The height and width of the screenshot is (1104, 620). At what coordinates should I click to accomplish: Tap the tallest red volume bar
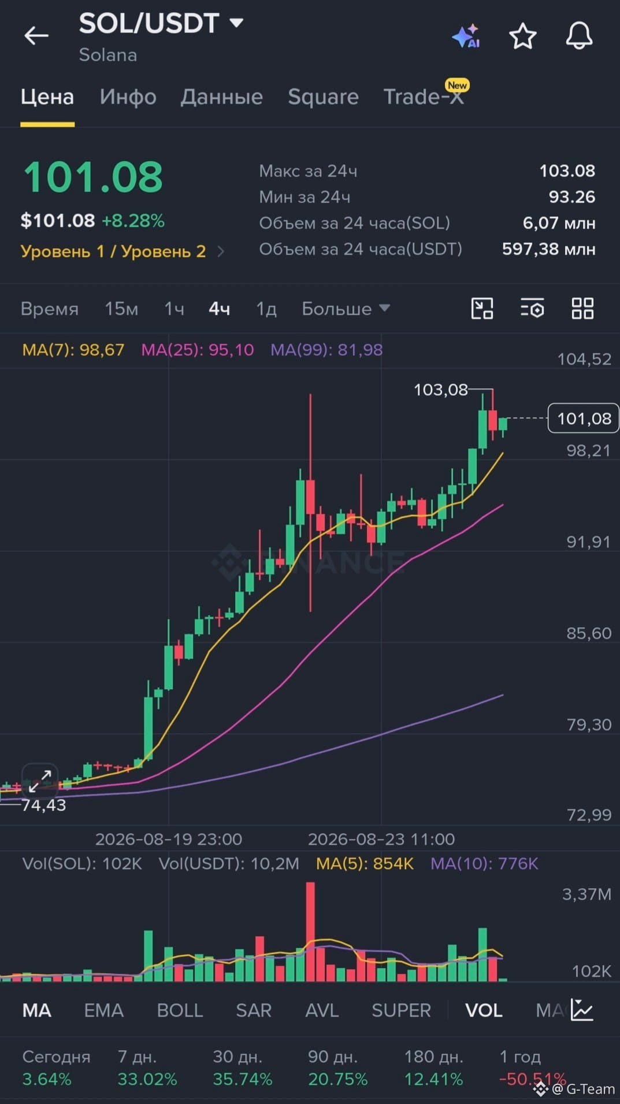(x=310, y=932)
